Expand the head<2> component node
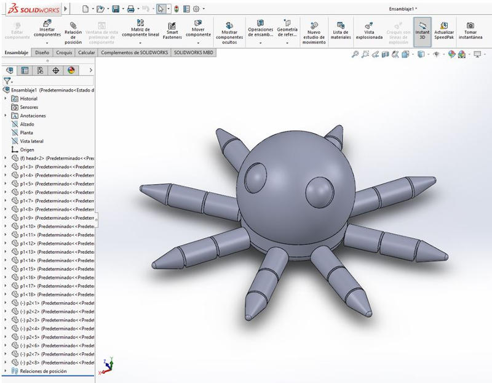The image size is (492, 383). coord(6,158)
